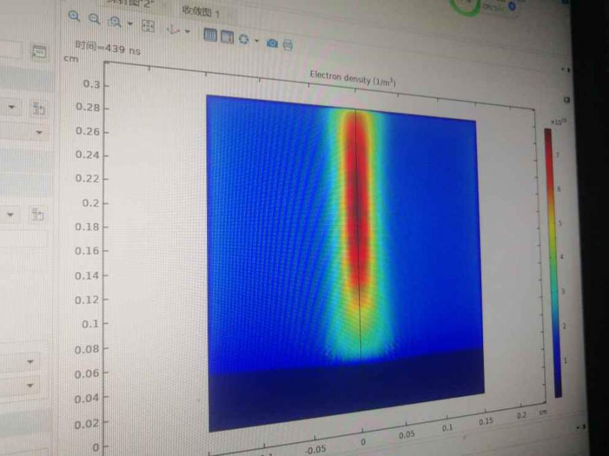
Task: Click the circular refresh plot icon
Action: click(244, 39)
